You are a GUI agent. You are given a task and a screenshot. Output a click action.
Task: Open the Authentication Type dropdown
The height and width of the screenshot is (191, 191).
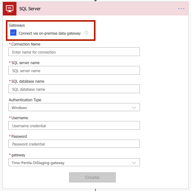click(74, 107)
